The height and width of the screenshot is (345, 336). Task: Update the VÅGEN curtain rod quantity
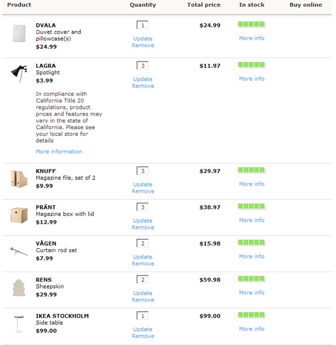coord(143,257)
